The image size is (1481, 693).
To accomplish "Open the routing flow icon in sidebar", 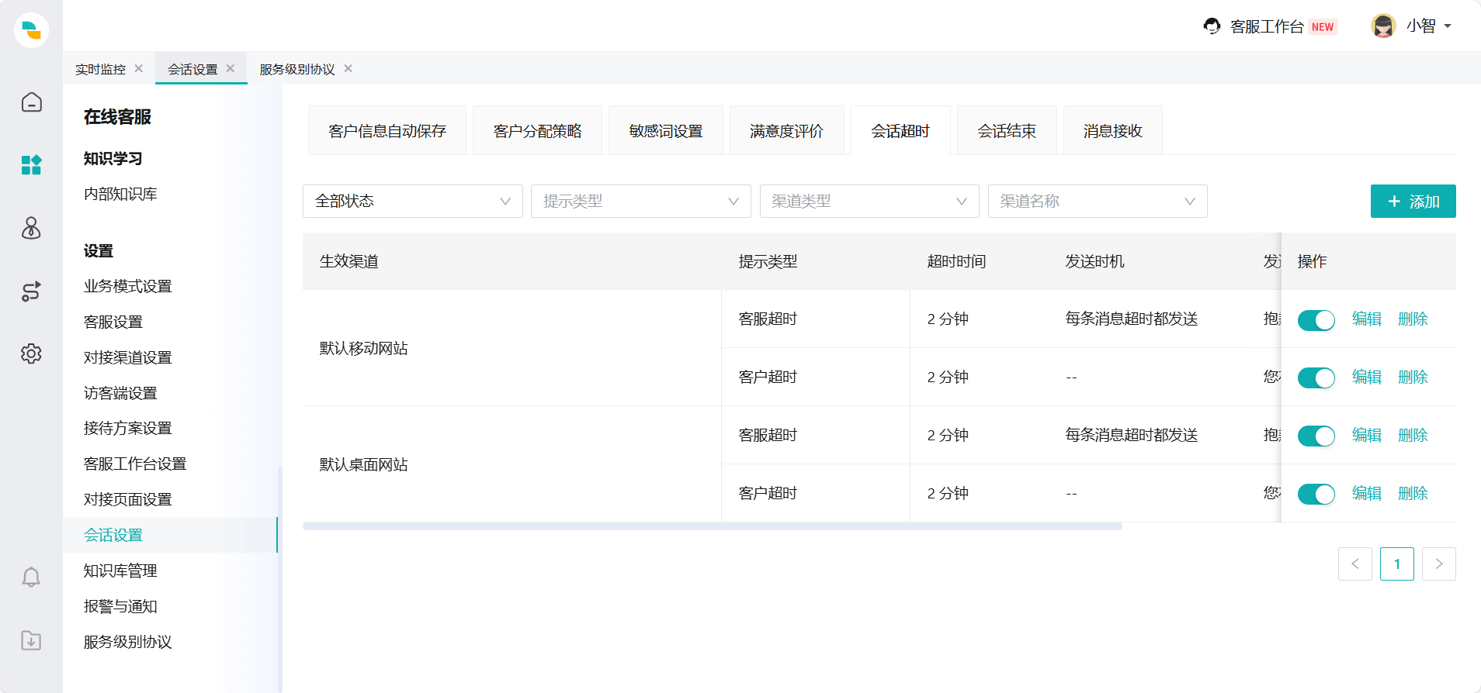I will tap(31, 291).
